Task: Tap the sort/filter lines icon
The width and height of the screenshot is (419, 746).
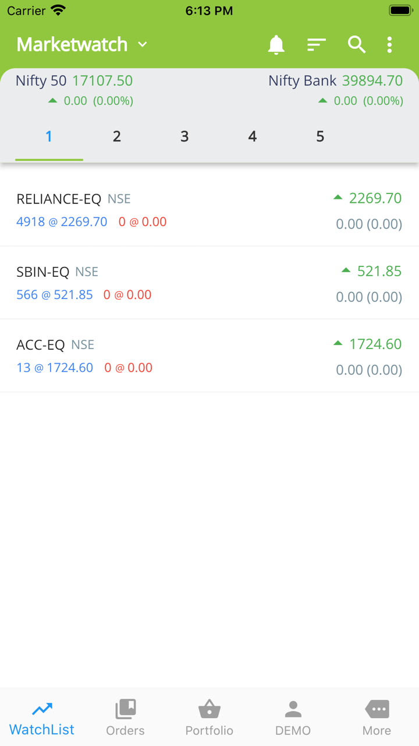Action: pos(316,45)
